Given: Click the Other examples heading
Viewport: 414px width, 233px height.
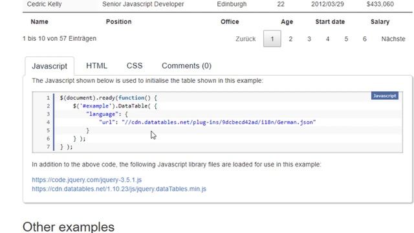Looking at the screenshot, I should 69,227.
